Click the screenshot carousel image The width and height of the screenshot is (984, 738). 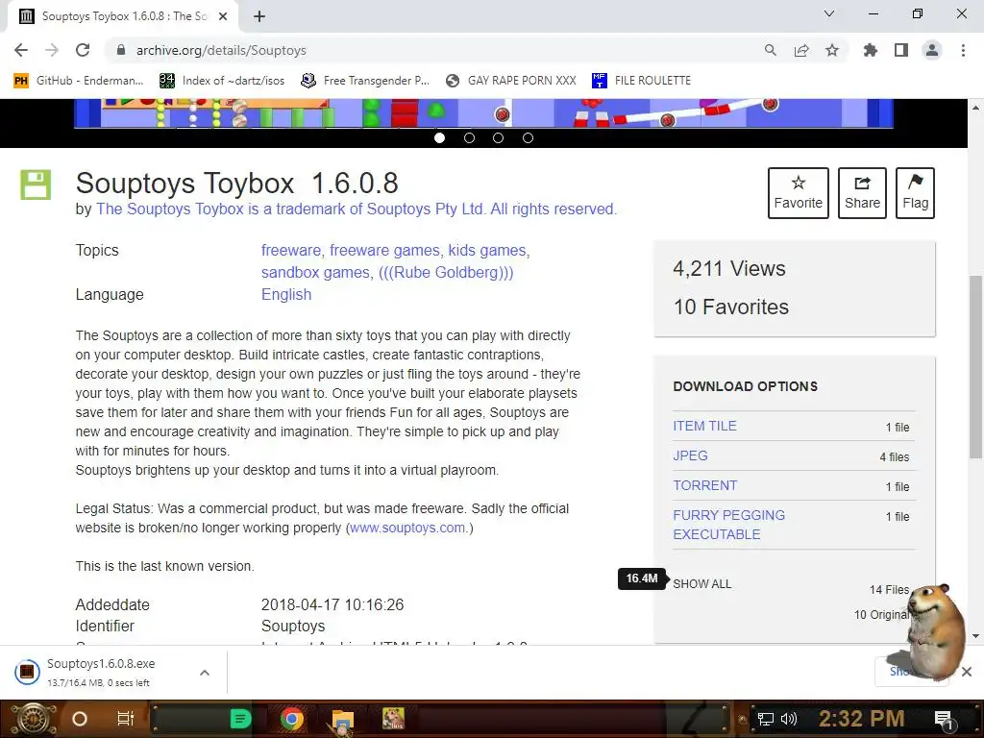(483, 113)
